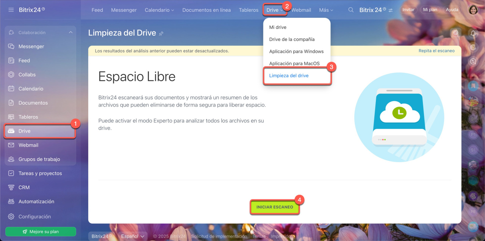This screenshot has width=485, height=241.
Task: Open notifications bell icon
Action: click(473, 33)
